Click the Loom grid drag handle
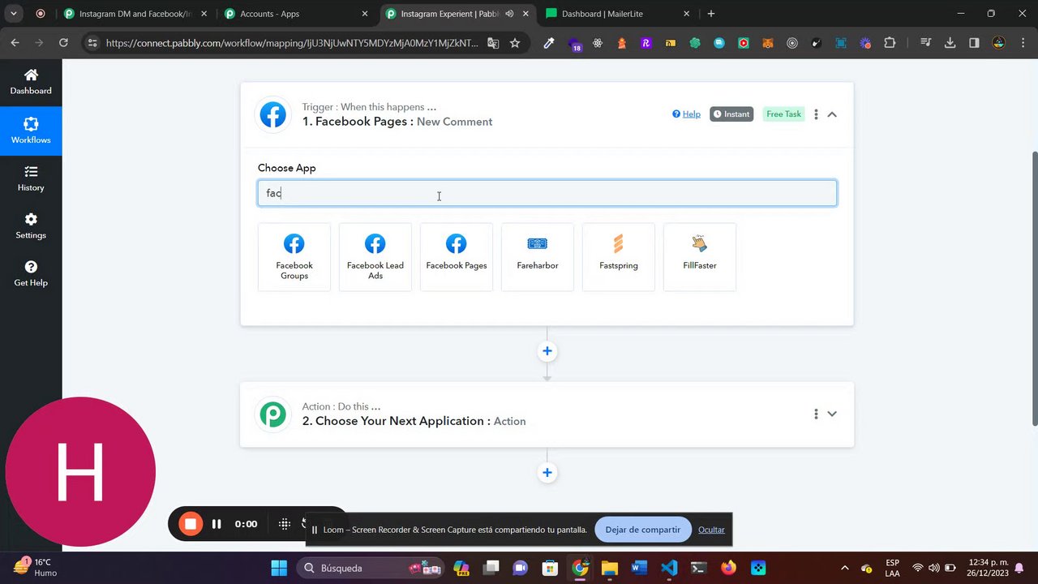1038x584 pixels. 285,524
